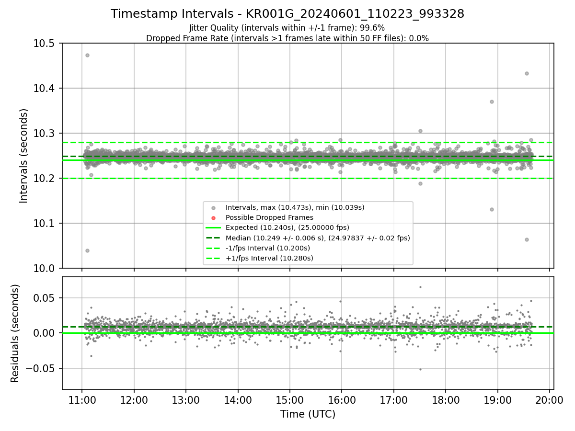Click the '13:00' x-axis tick label

point(186,400)
